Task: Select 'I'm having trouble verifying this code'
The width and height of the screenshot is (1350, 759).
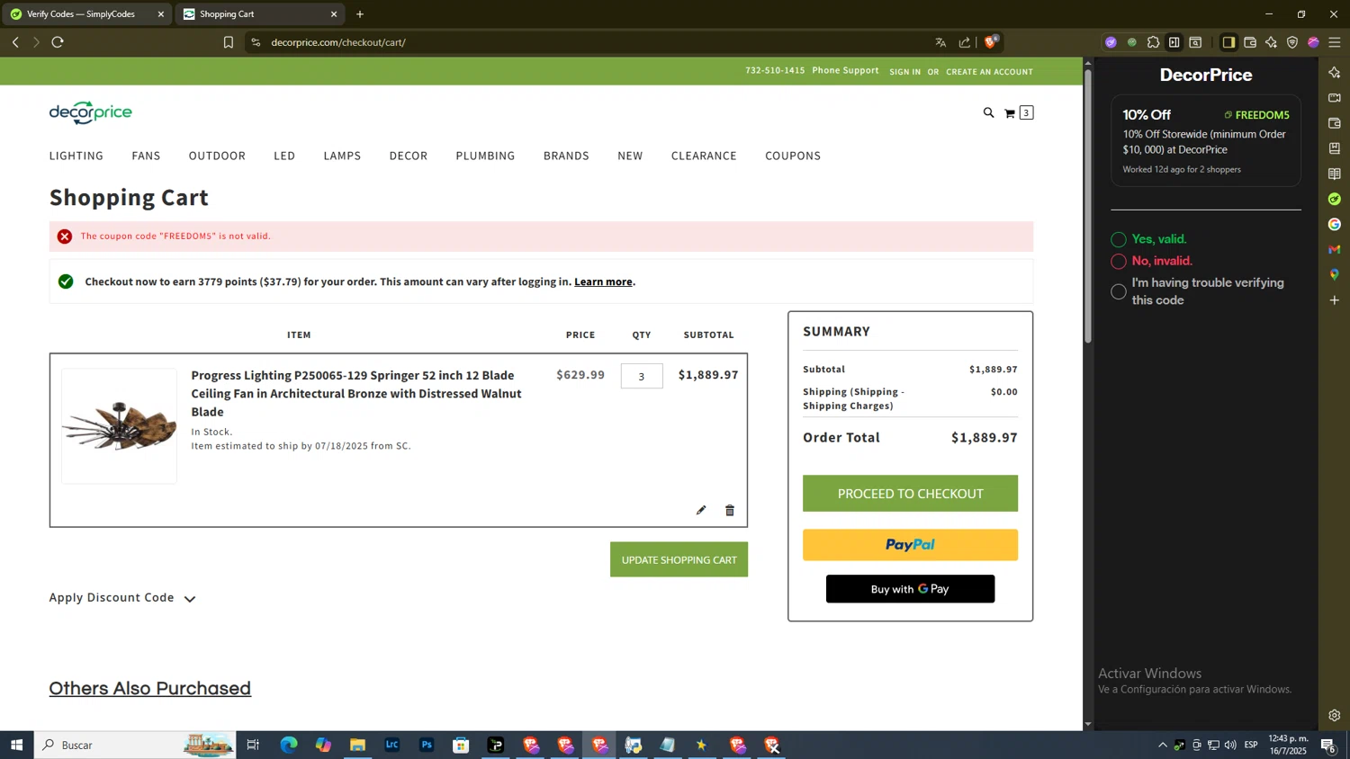Action: point(1119,291)
